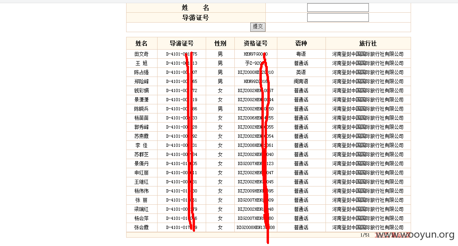Click the travel agency cell in 田文奇's row

[x=368, y=54]
